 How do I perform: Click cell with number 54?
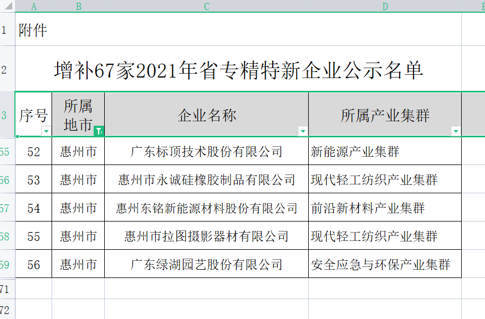(x=34, y=208)
